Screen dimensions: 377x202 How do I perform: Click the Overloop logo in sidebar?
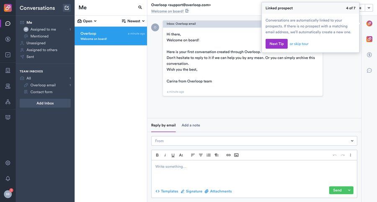coord(8,8)
